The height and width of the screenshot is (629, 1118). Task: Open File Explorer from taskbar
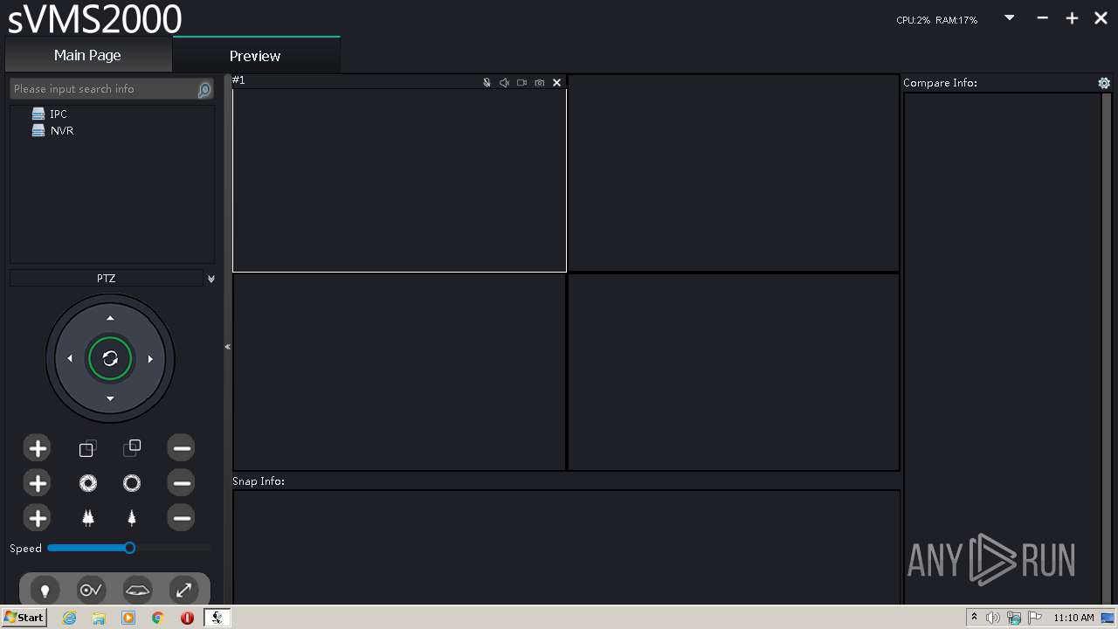(x=99, y=618)
